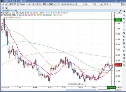The width and height of the screenshot is (126, 92).
Task: Select the 분 (minute) period toggle
Action: pyautogui.click(x=71, y=4)
